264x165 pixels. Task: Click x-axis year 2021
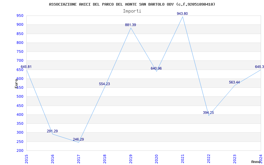(x=183, y=159)
